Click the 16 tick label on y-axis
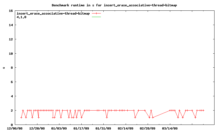 (11, 11)
